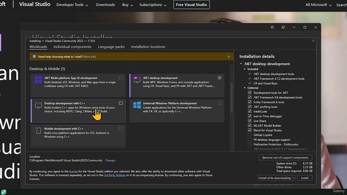
Task: Enable F# desktop language support
Action: 249,140
